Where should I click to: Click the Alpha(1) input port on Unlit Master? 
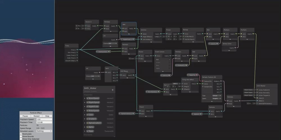pyautogui.click(x=257, y=101)
